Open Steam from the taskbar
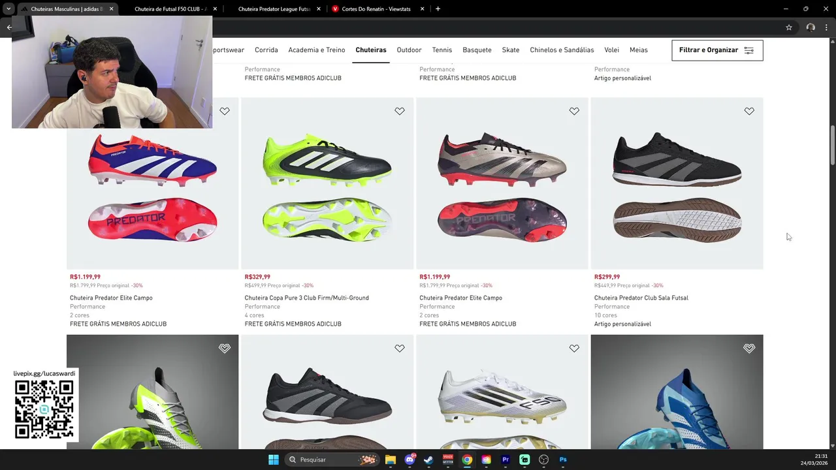The height and width of the screenshot is (470, 836). point(428,460)
